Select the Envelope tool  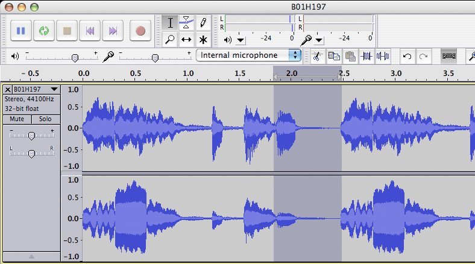point(186,23)
